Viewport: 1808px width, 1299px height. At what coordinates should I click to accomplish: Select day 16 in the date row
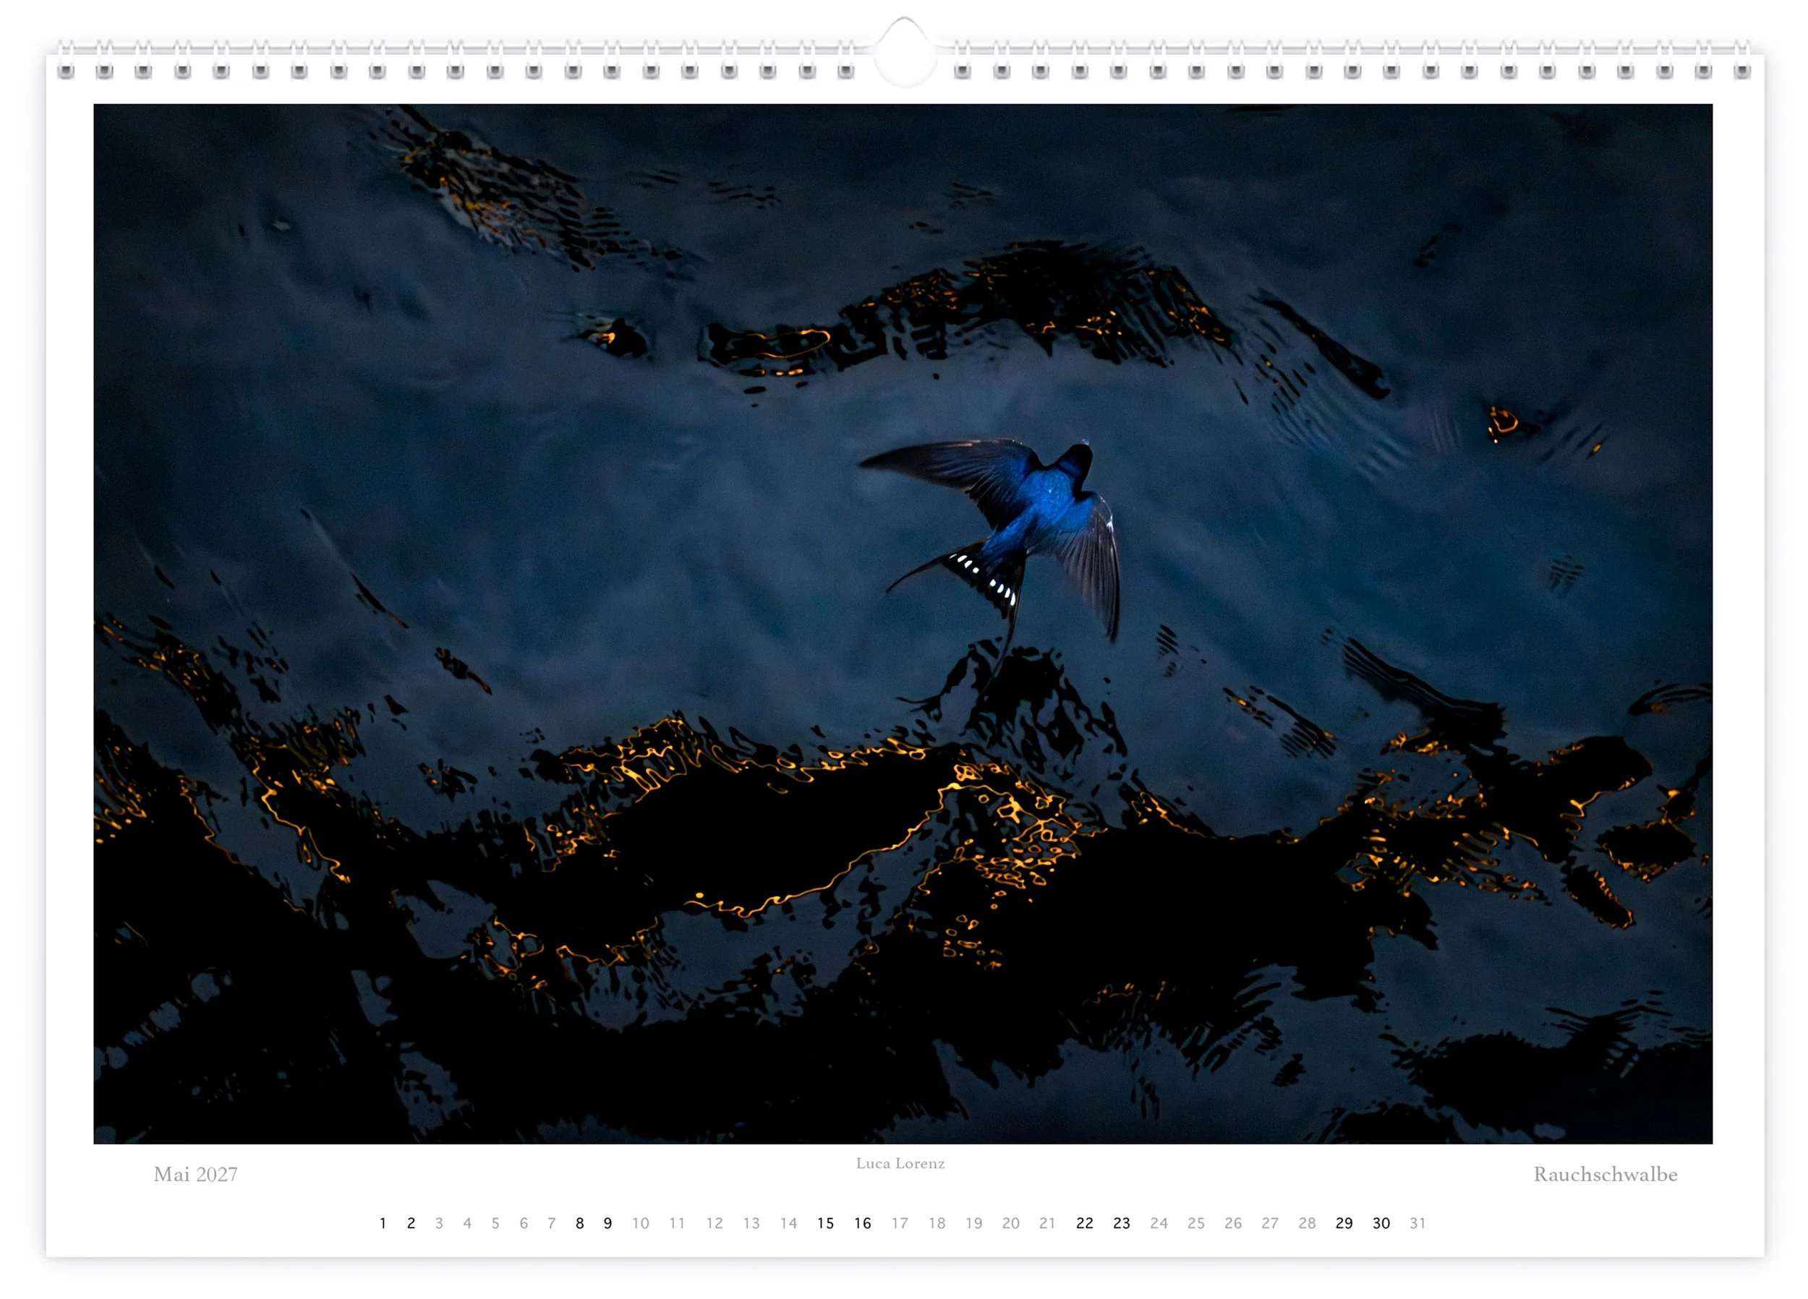tap(863, 1222)
